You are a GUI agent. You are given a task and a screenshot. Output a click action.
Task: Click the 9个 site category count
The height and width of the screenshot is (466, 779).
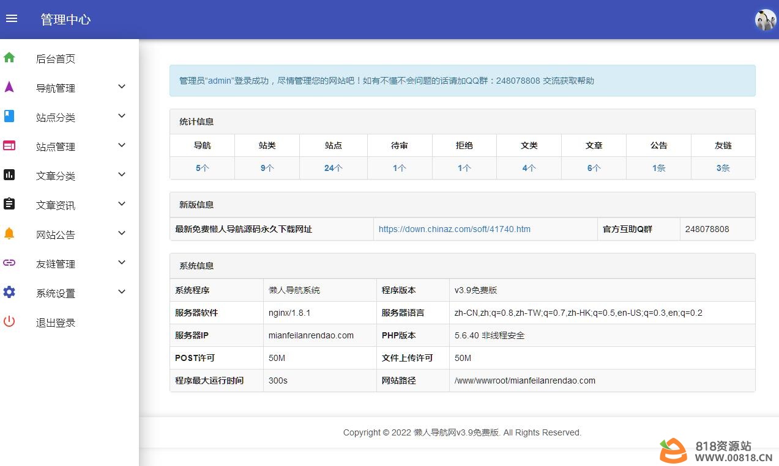[x=267, y=168]
